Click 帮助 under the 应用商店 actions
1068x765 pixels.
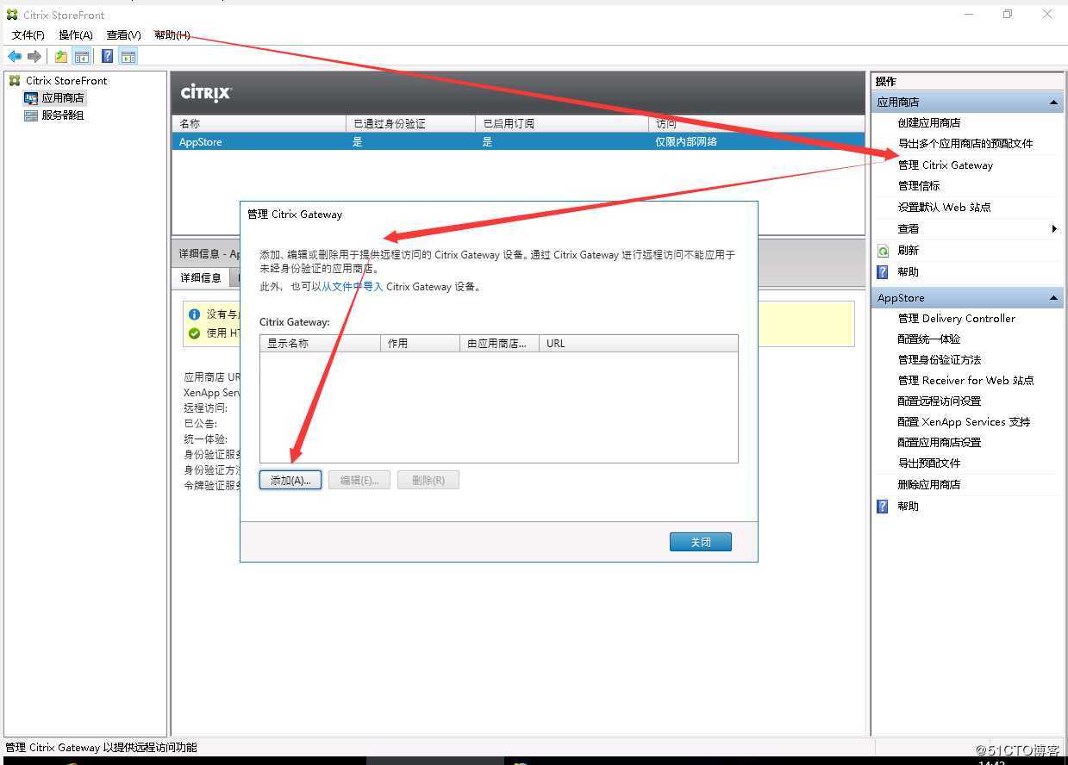coord(909,272)
